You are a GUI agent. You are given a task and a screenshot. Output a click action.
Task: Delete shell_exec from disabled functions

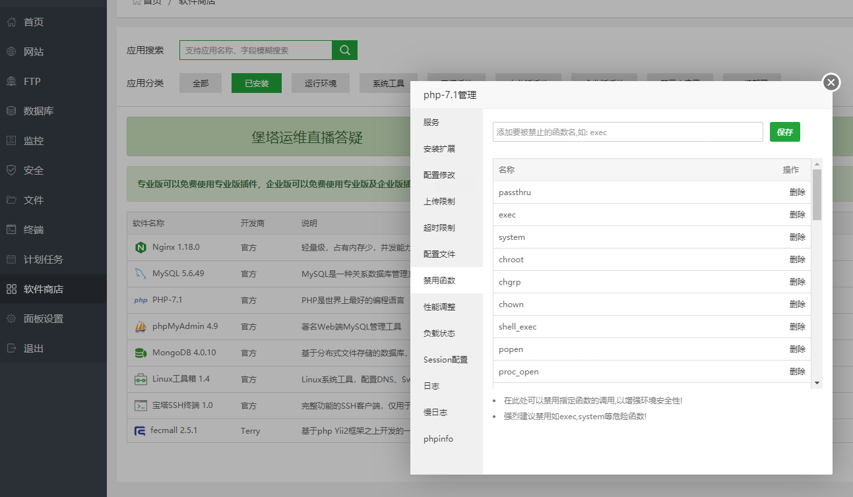point(798,326)
